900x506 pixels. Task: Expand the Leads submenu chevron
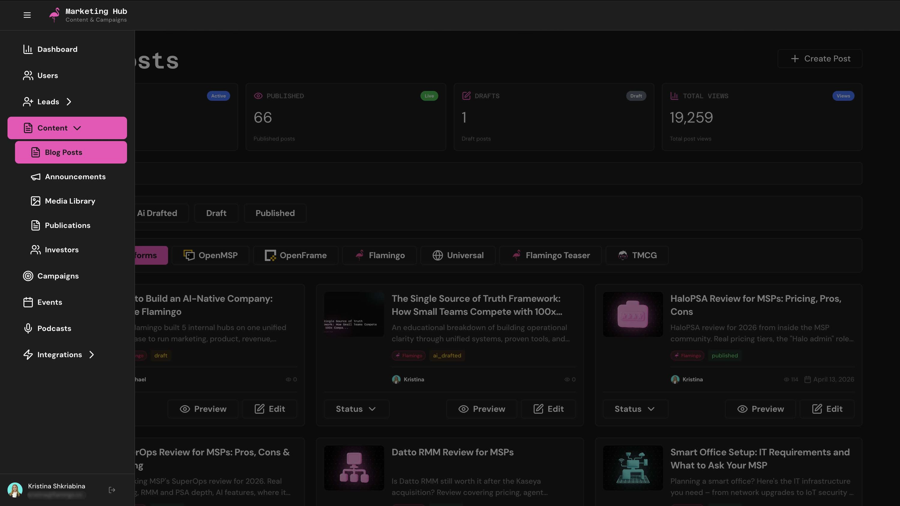pyautogui.click(x=69, y=102)
